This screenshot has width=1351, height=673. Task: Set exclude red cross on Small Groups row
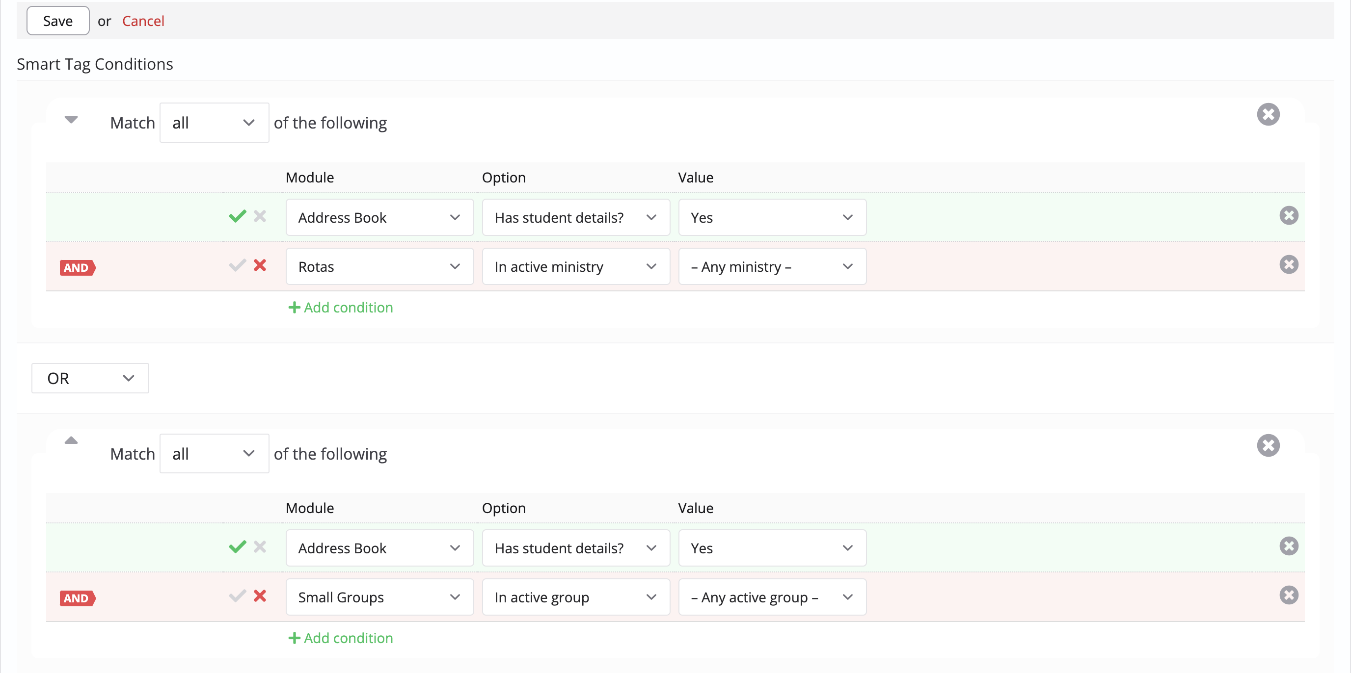point(260,596)
